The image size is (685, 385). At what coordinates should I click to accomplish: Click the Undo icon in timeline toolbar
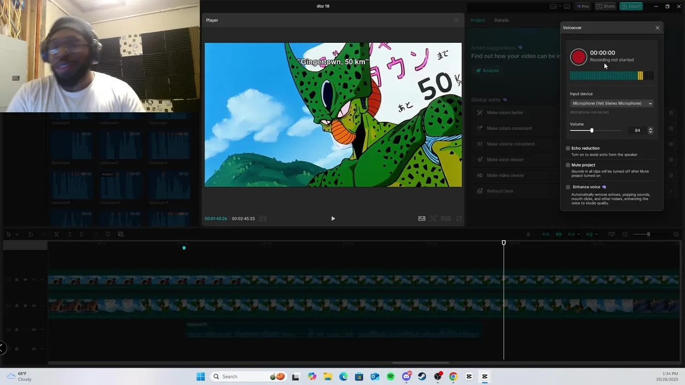point(31,234)
